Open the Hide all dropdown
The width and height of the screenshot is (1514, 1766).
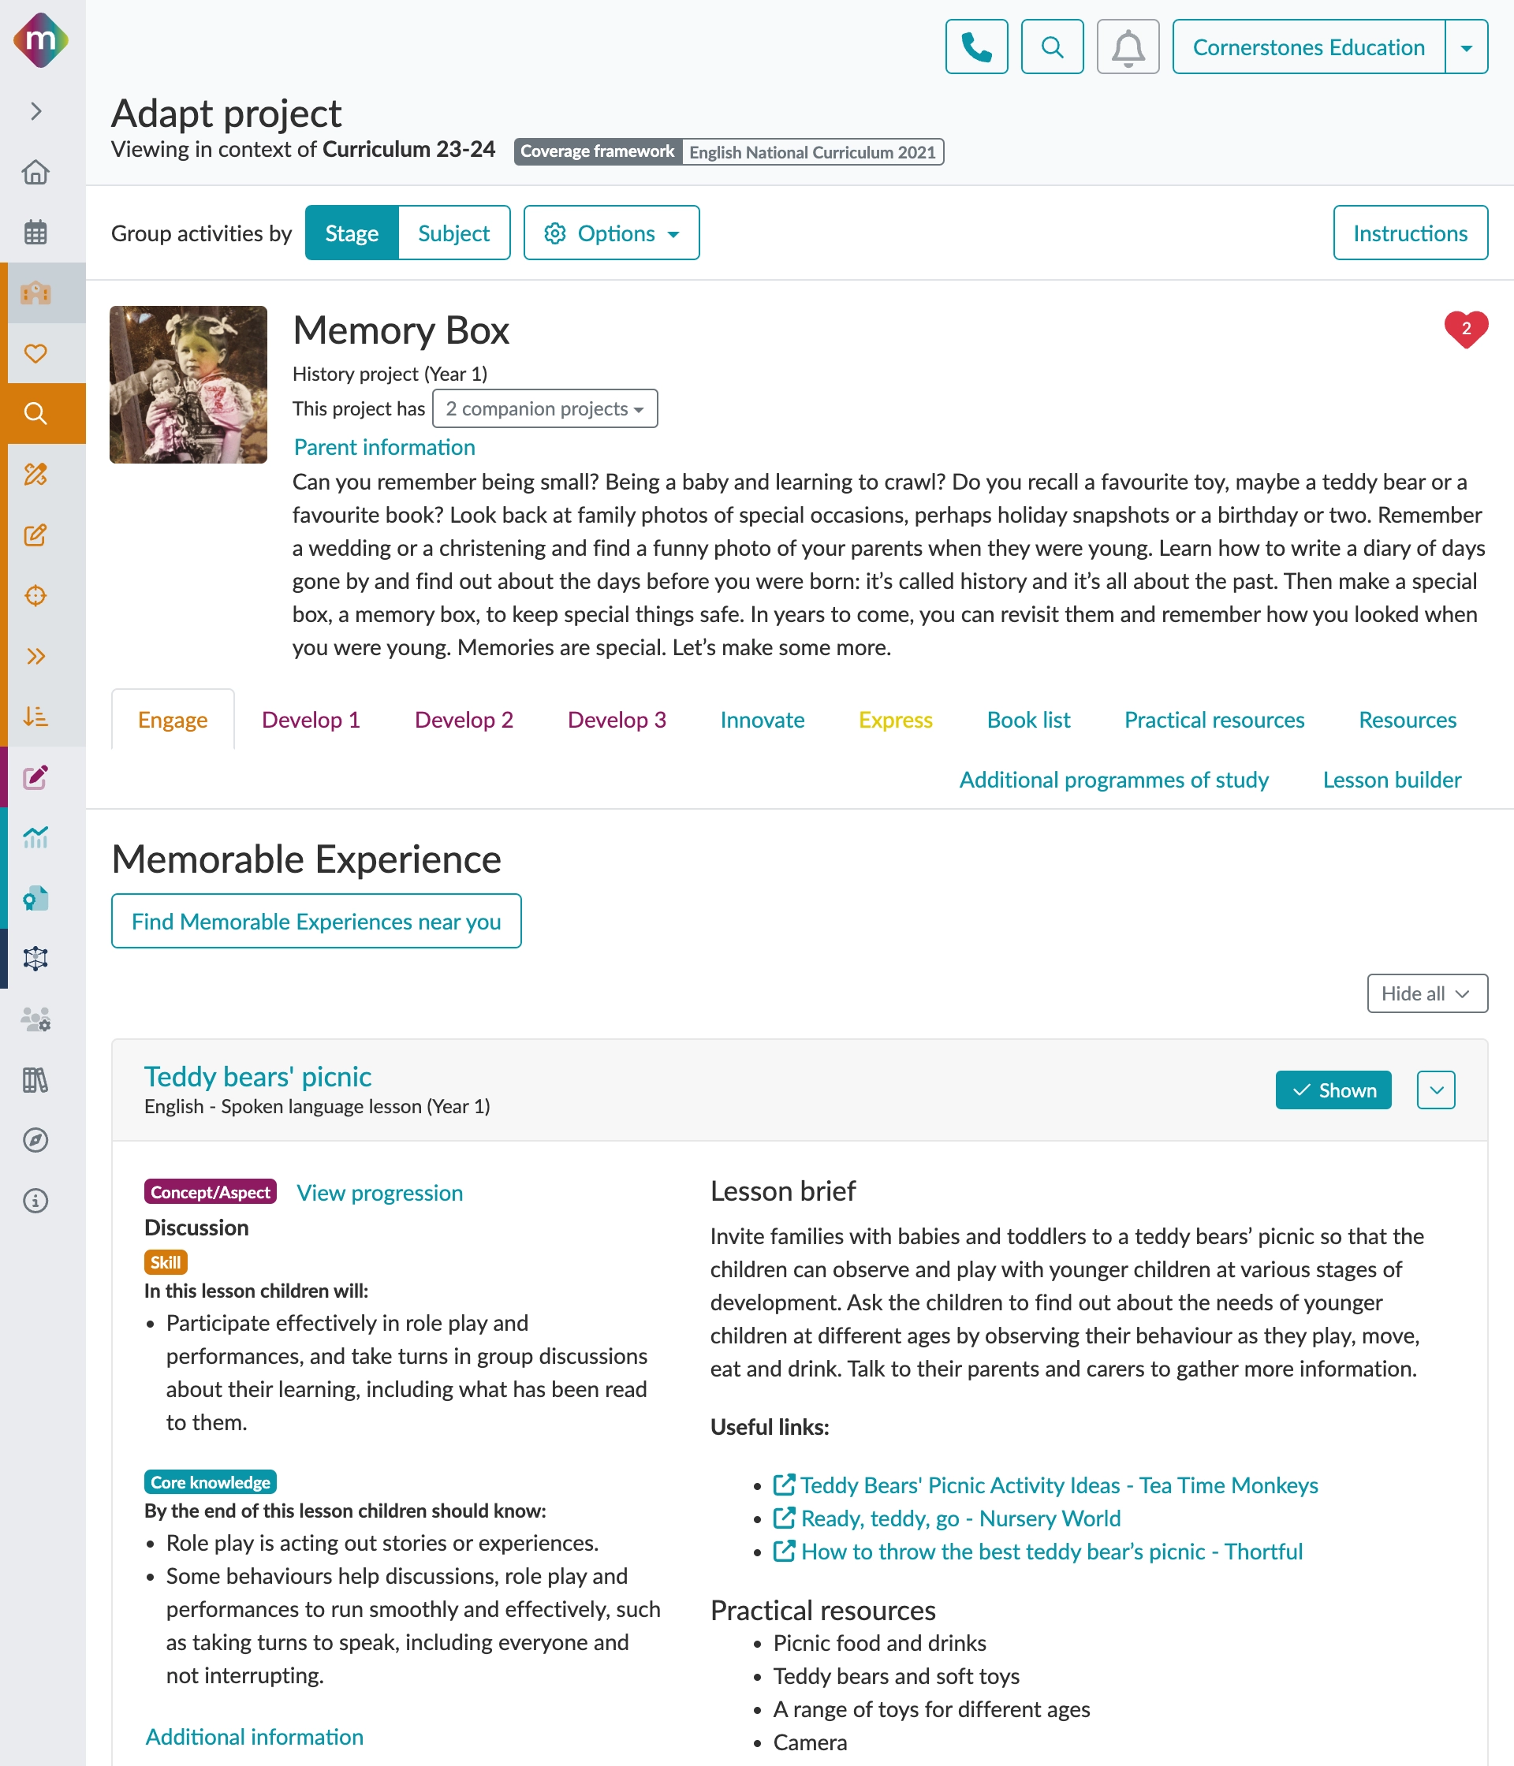(1426, 994)
